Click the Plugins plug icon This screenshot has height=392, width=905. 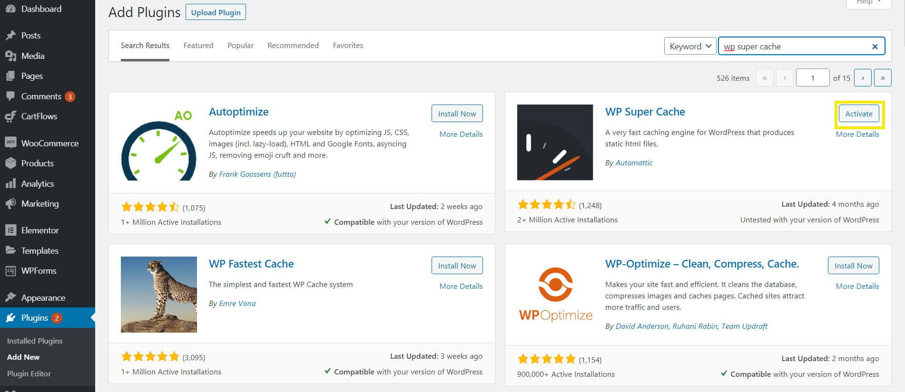[10, 318]
